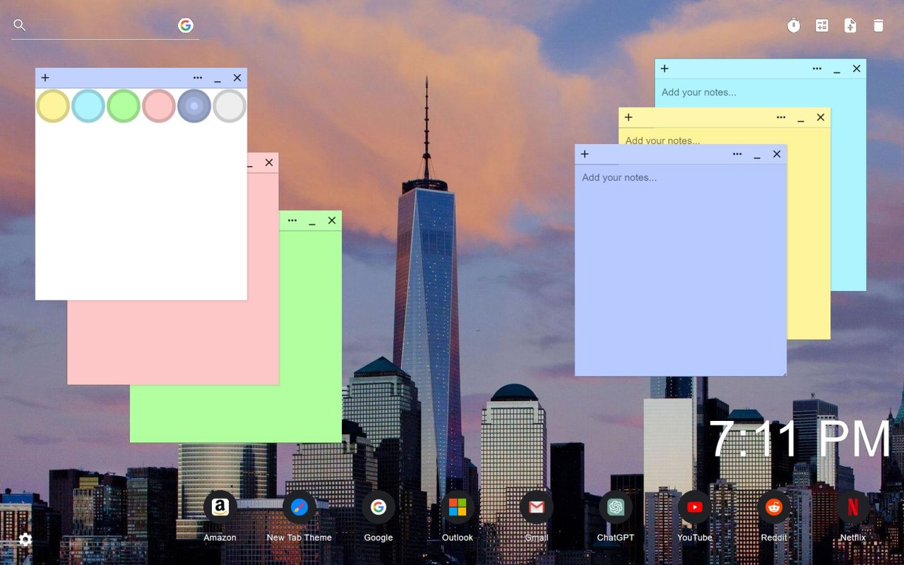
Task: Pick the light blue color circle
Action: [x=88, y=106]
